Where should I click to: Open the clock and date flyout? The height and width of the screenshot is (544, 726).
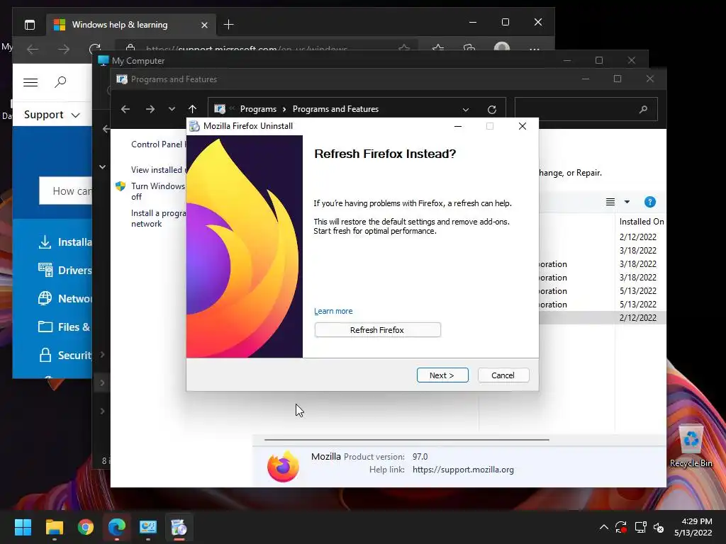click(x=693, y=527)
